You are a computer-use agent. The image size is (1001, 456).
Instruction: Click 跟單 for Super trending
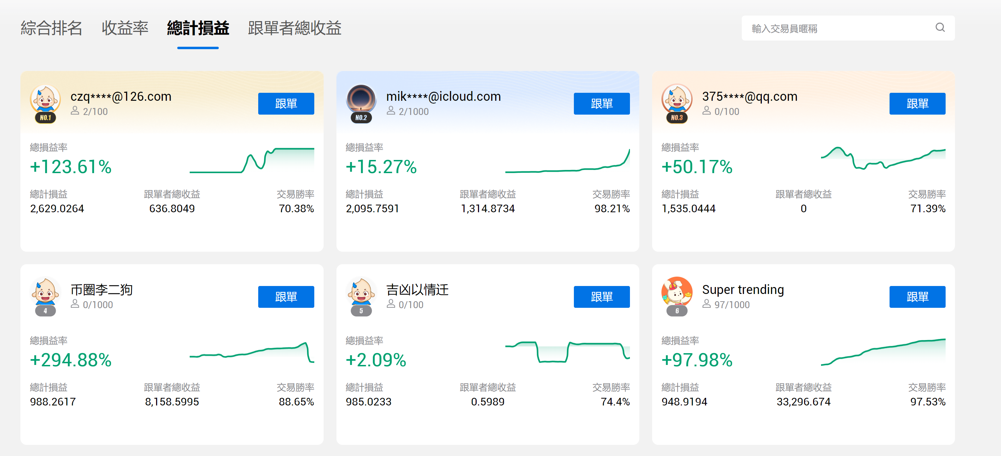[x=917, y=297]
